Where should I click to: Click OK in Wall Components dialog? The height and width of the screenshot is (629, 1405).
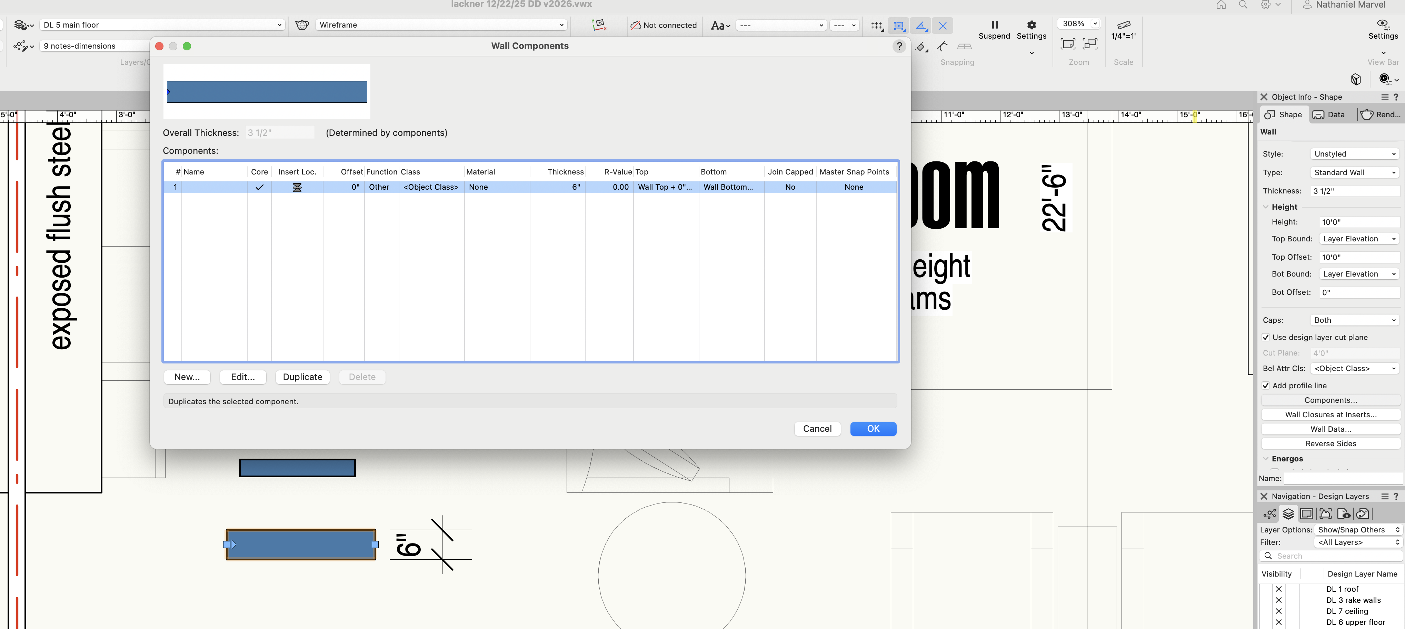[873, 429]
